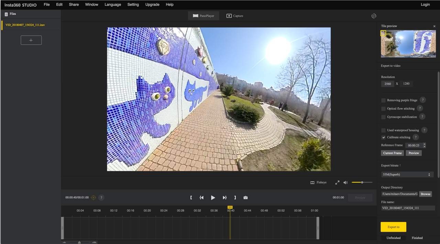Click the yellow playhead marker at 00:40
This screenshot has height=244, width=440.
click(x=230, y=207)
